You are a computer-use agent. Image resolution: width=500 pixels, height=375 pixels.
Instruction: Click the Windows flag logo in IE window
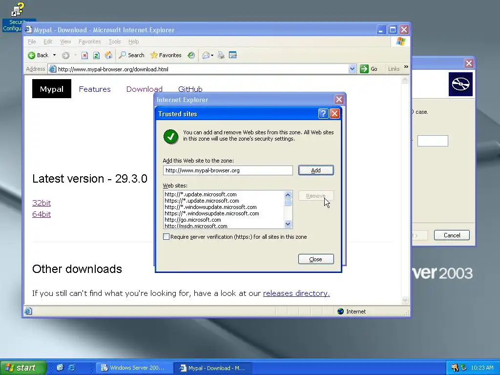pyautogui.click(x=400, y=42)
